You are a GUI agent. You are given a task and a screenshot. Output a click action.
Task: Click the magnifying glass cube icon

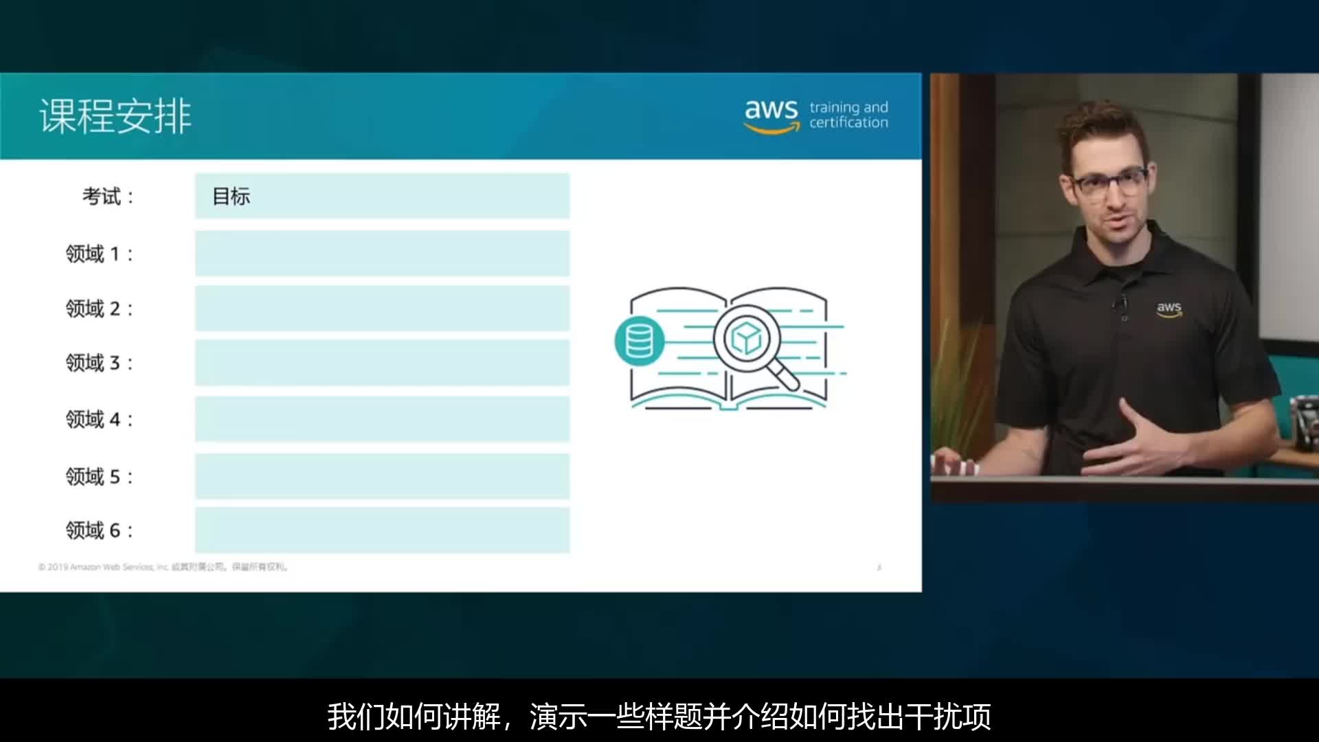click(x=747, y=339)
